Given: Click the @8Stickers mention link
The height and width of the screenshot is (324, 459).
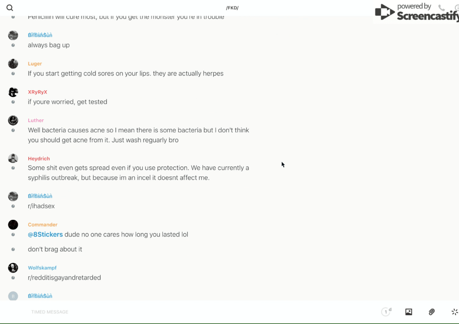Looking at the screenshot, I should click(45, 235).
